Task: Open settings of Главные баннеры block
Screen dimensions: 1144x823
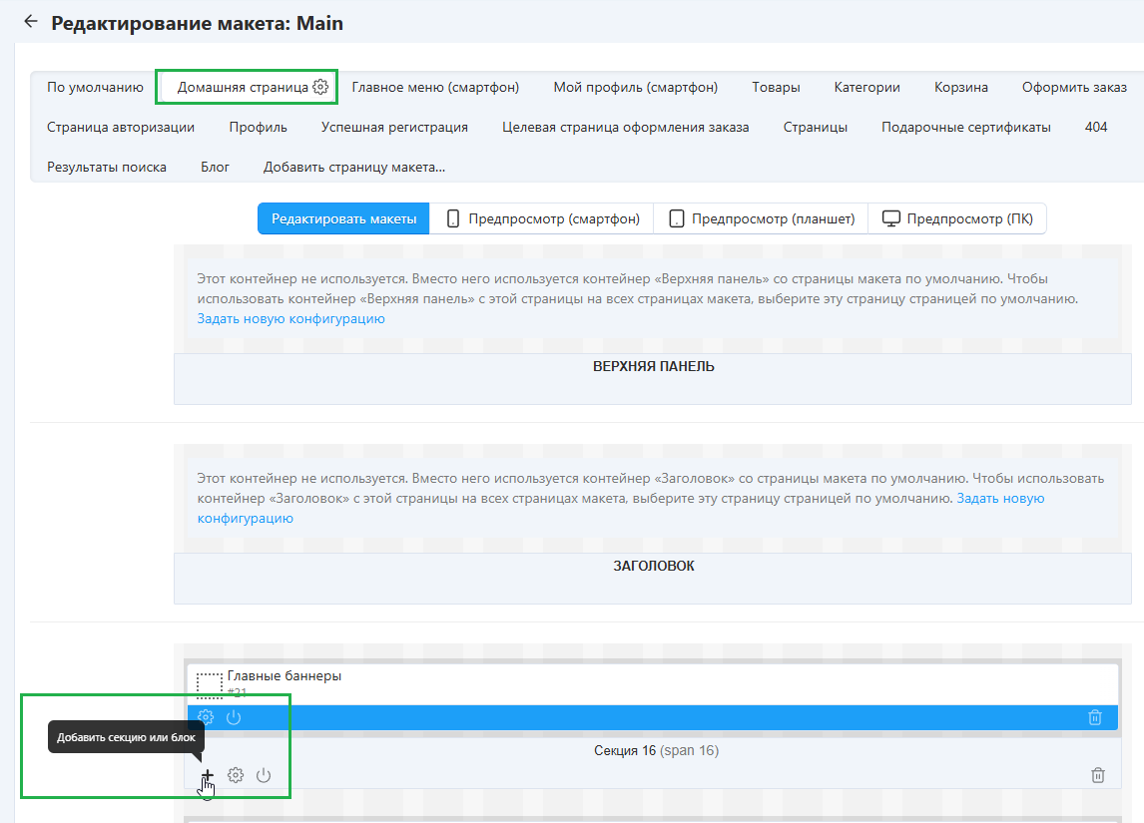Action: 206,717
